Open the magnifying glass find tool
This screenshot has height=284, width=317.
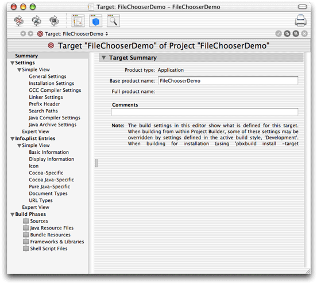pos(113,21)
